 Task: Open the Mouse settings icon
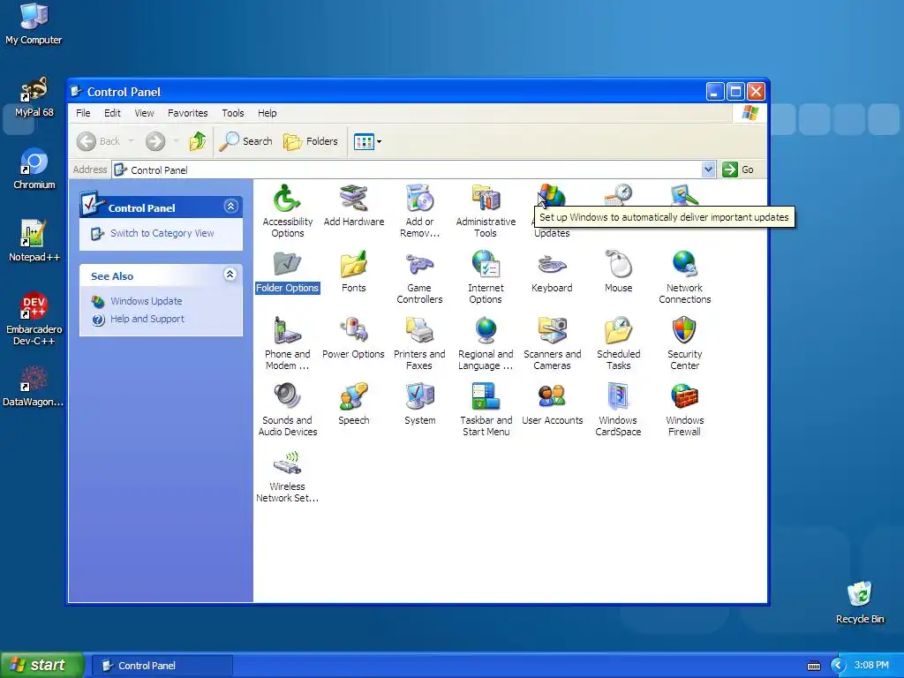click(618, 265)
